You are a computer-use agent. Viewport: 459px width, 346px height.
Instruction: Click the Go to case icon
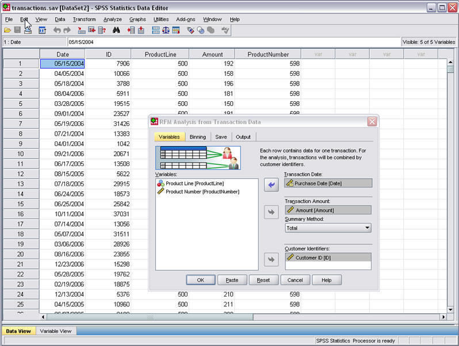pos(81,30)
